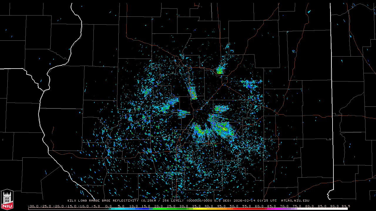The image size is (376, 211).
Task: Click the 25.0 scale label
Action: [171, 206]
